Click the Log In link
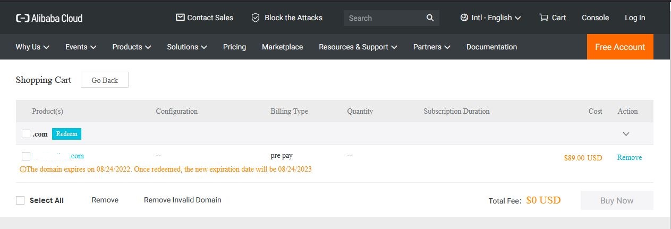Screen dimensions: 671x229 point(635,18)
